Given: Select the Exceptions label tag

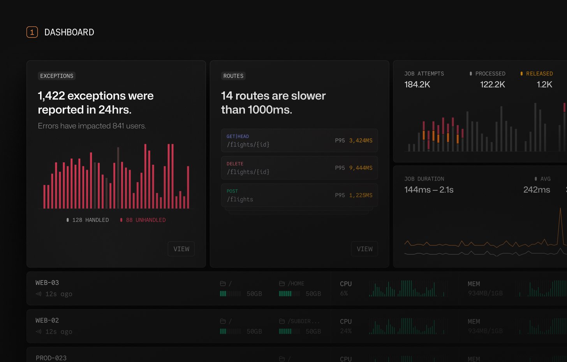Looking at the screenshot, I should point(57,76).
